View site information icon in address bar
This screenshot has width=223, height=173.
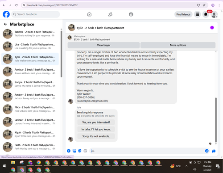[24, 5]
